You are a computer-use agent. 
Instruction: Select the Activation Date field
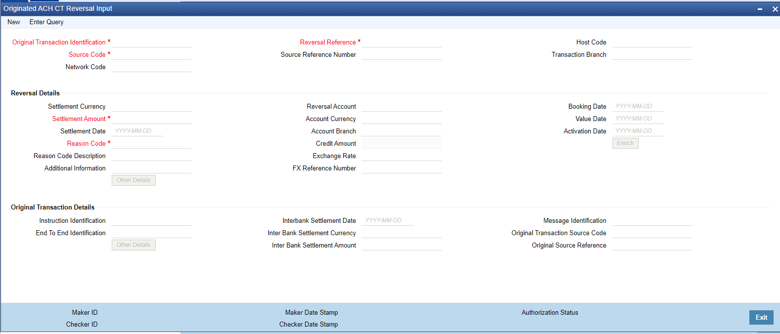point(638,131)
